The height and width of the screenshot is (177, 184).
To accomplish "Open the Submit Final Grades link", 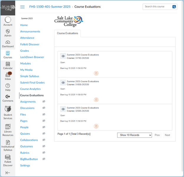I will (x=32, y=83).
